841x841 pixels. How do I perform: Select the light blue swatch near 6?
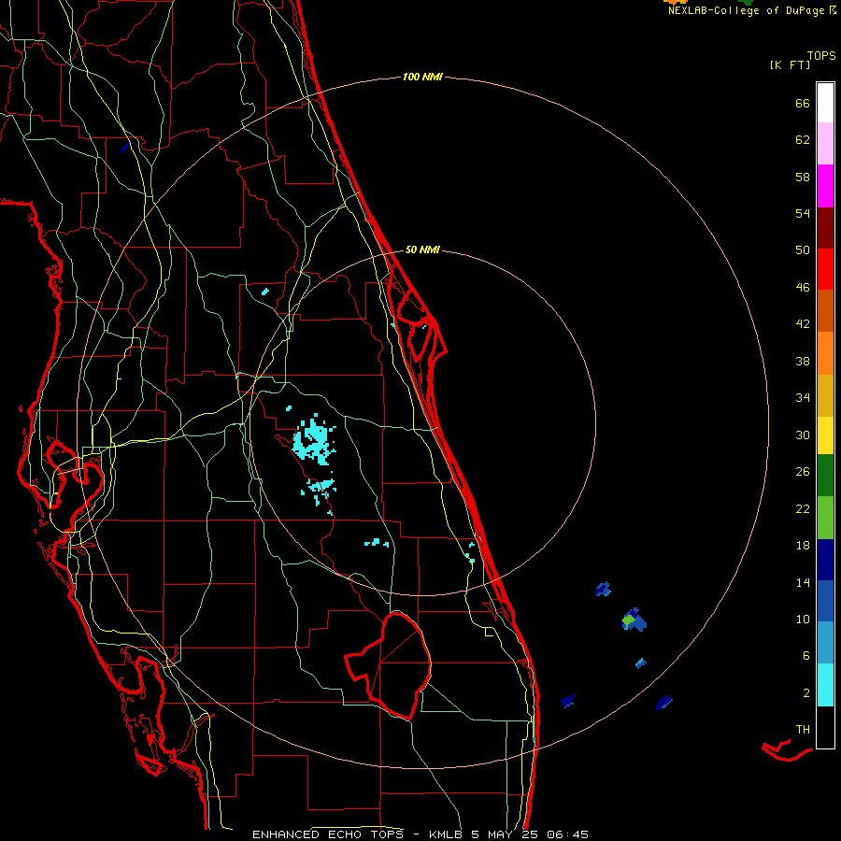tap(825, 643)
